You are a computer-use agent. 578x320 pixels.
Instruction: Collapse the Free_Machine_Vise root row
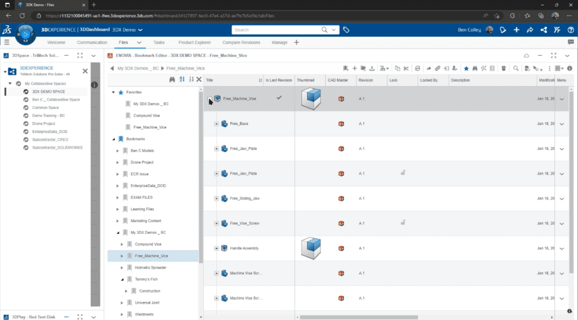[209, 99]
